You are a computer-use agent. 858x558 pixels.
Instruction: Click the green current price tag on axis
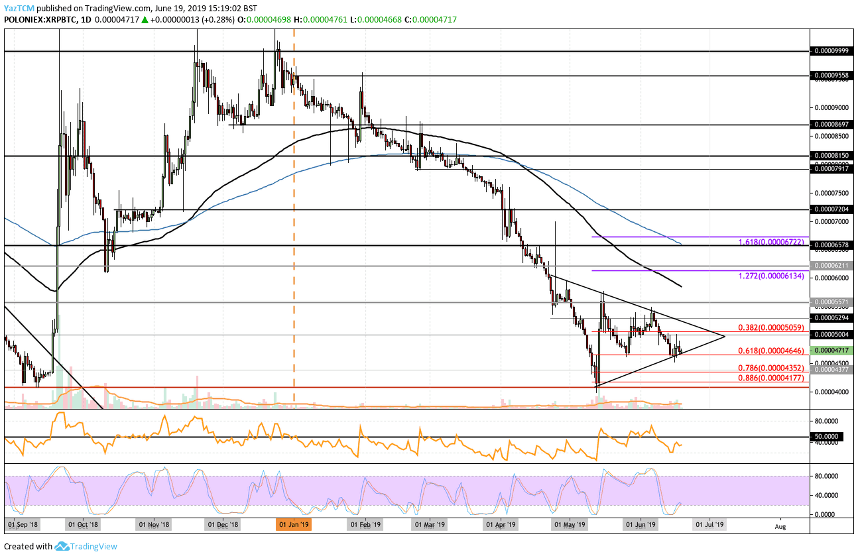click(x=832, y=351)
